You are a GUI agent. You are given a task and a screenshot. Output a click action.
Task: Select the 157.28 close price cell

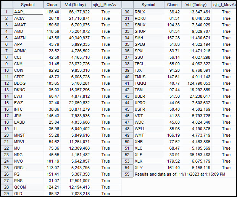pos(173,38)
